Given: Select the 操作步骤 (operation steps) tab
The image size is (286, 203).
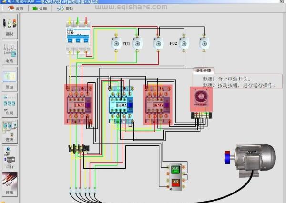Looking at the screenshot, I should (x=204, y=71).
